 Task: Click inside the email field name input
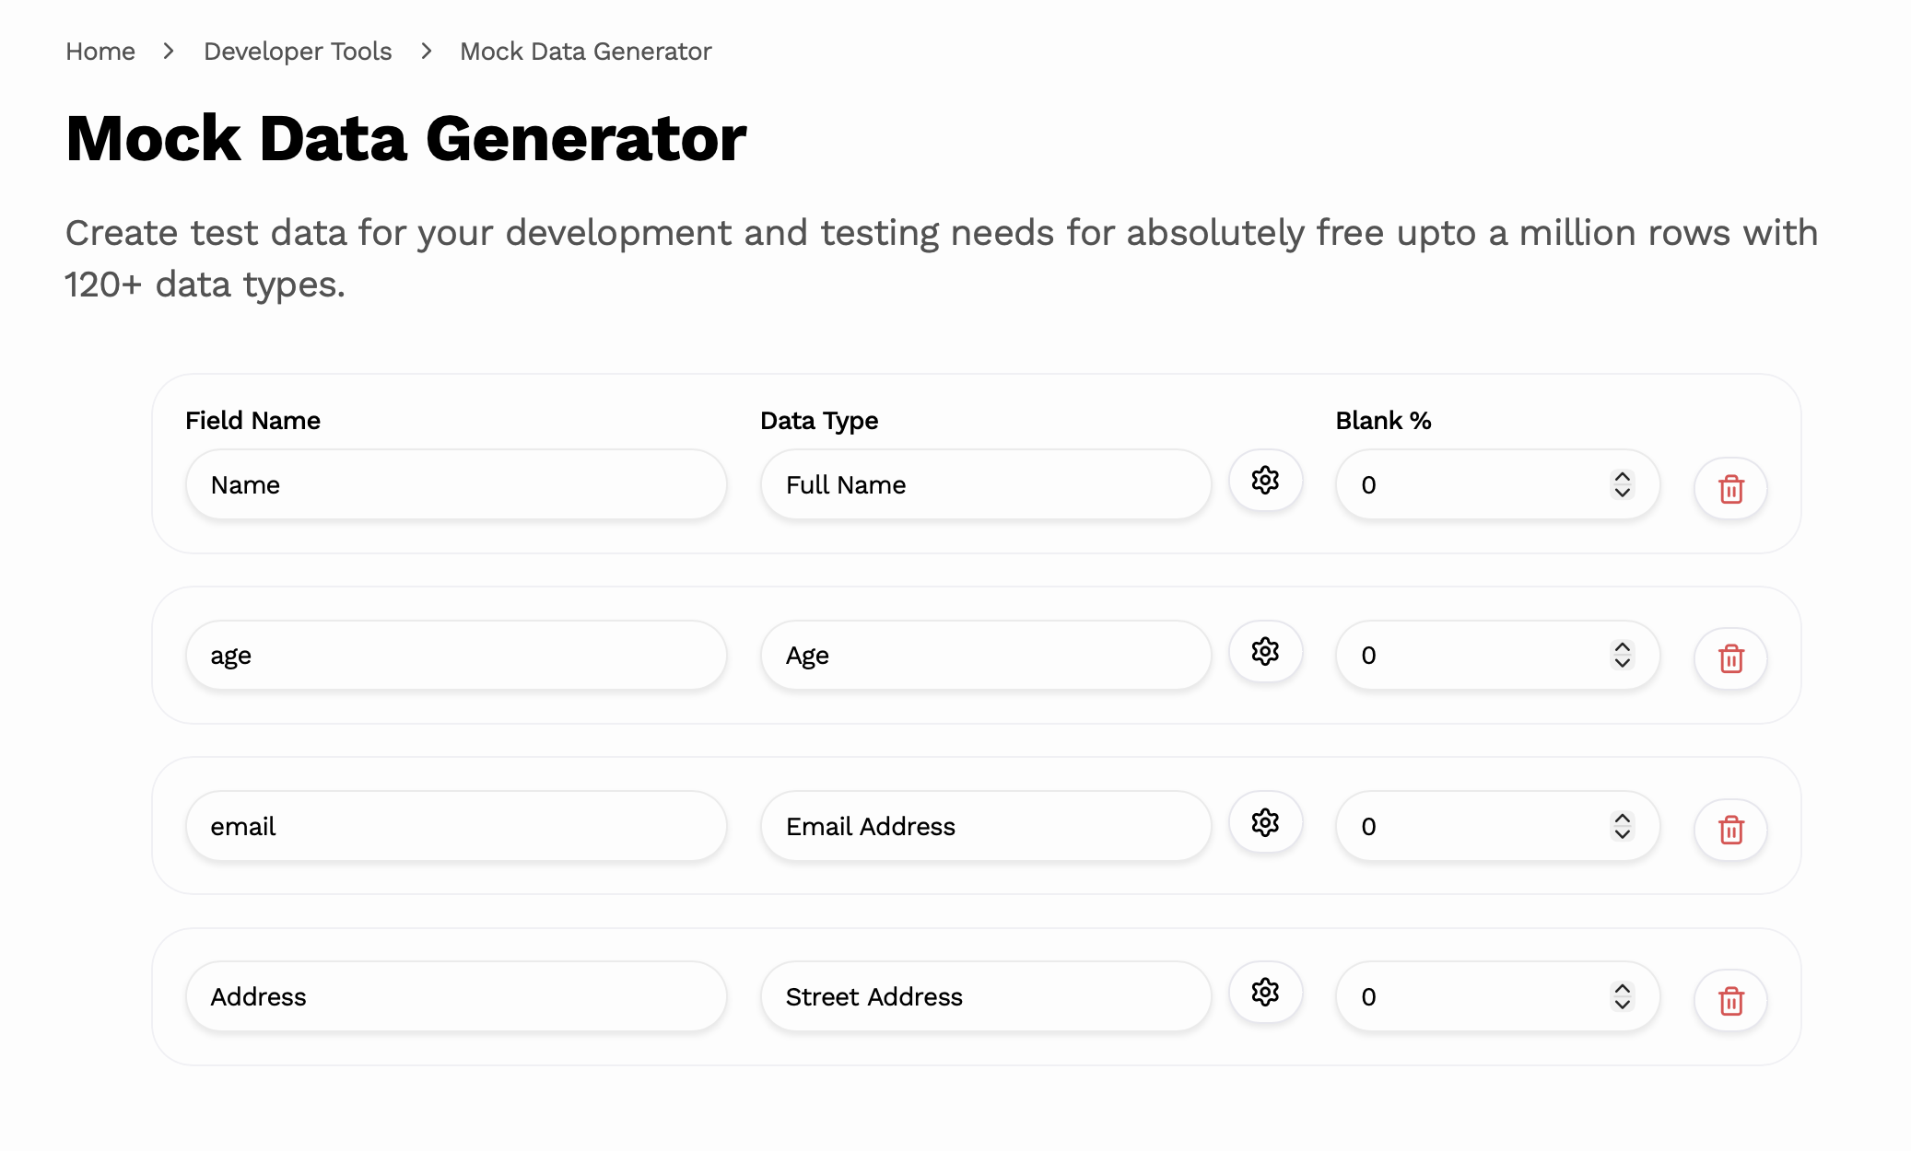coord(455,826)
